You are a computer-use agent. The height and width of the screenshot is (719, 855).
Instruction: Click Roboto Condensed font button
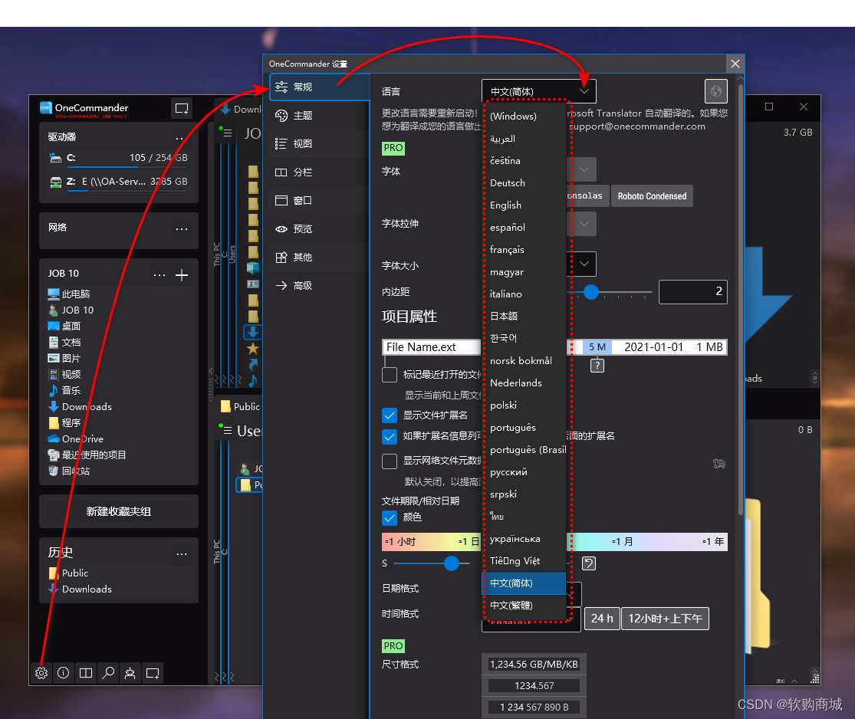click(652, 196)
